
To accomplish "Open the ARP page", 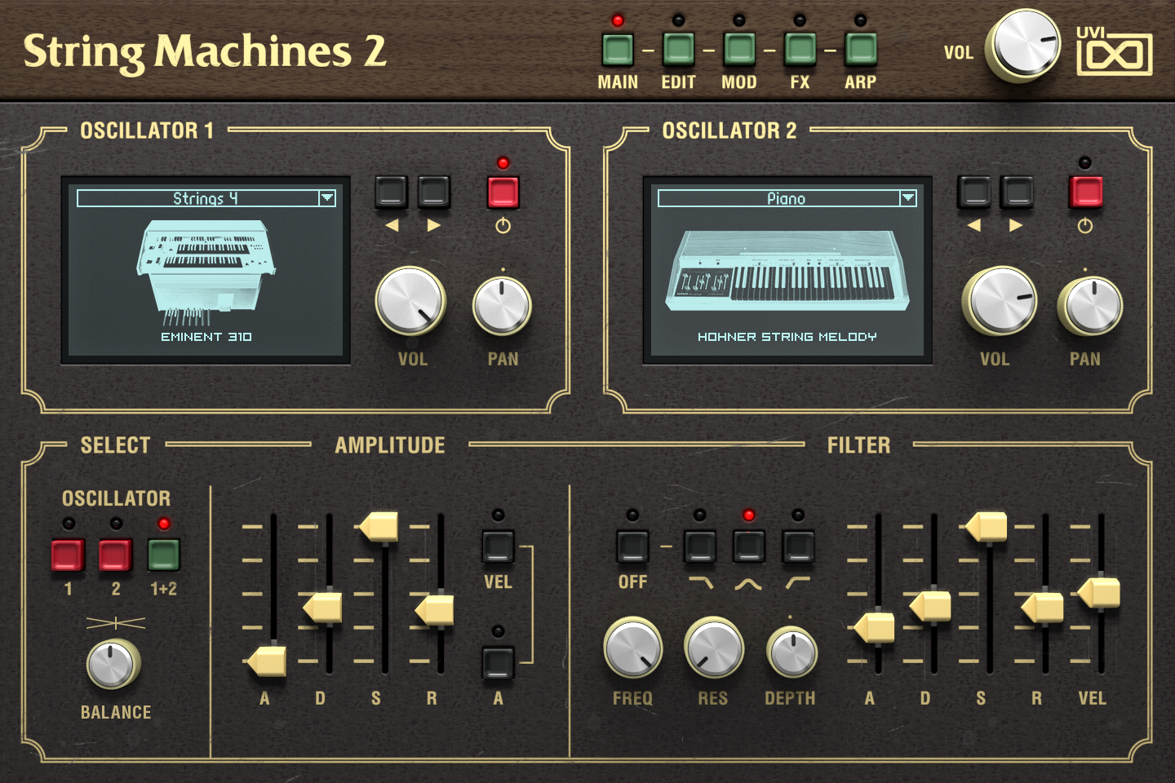I will pyautogui.click(x=859, y=49).
